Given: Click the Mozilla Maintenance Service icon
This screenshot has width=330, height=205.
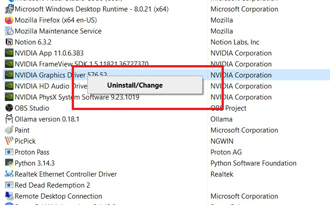Looking at the screenshot, I should (x=9, y=31).
